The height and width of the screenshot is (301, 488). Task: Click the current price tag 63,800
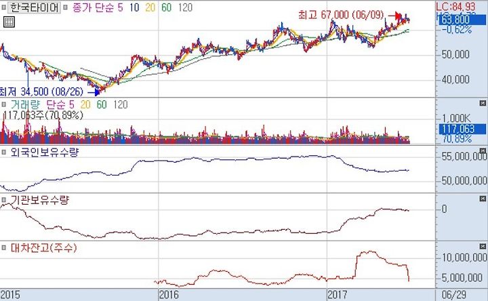point(462,20)
